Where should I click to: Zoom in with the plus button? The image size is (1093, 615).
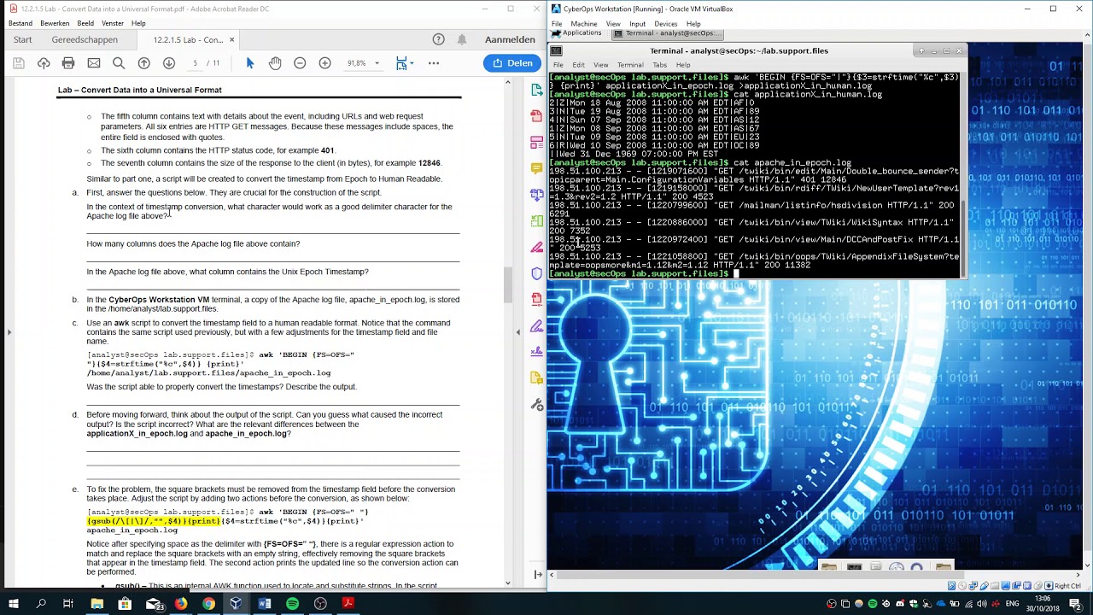pos(324,63)
